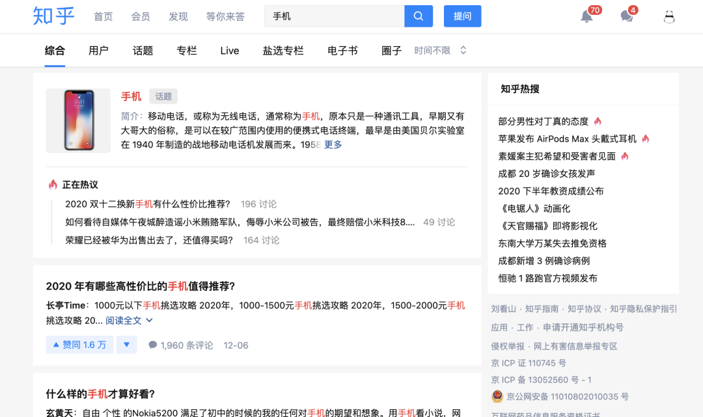Open hot search 部分男性对丁真的态度
Viewport: 703px width, 417px height.
543,122
